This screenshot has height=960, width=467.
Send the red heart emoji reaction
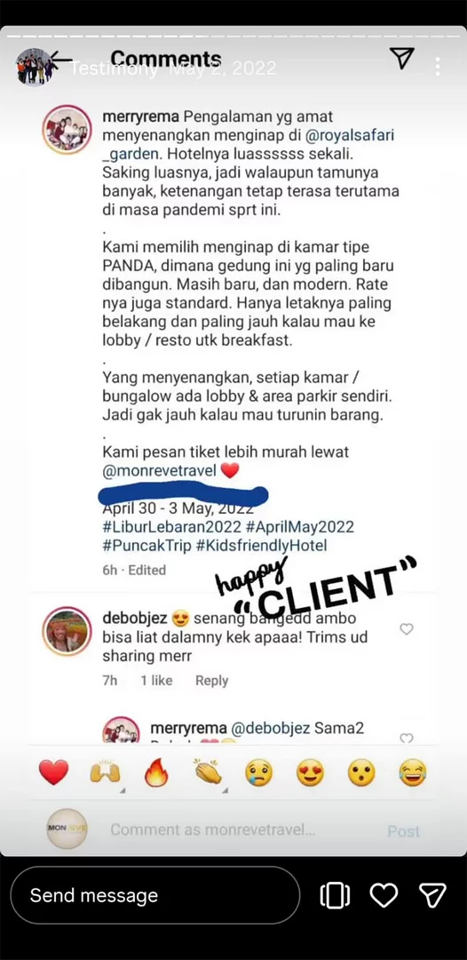pos(54,772)
